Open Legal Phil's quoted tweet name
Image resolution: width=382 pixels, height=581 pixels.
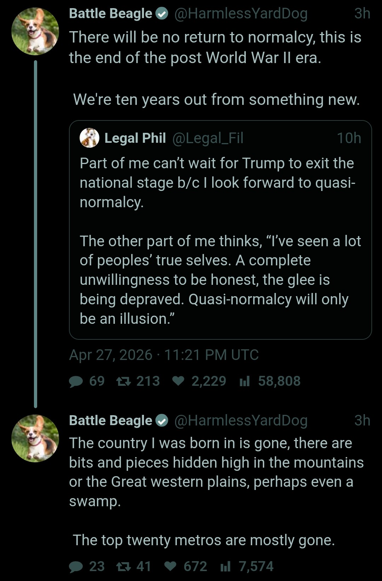coord(135,138)
